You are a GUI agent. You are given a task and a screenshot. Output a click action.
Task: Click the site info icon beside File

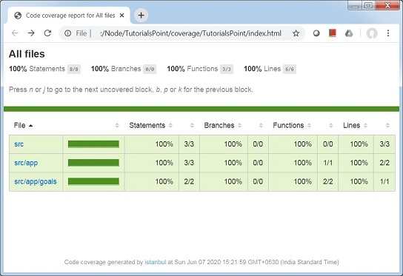pos(68,33)
